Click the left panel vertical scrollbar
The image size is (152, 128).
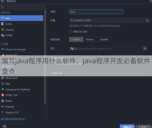click(x=45, y=57)
